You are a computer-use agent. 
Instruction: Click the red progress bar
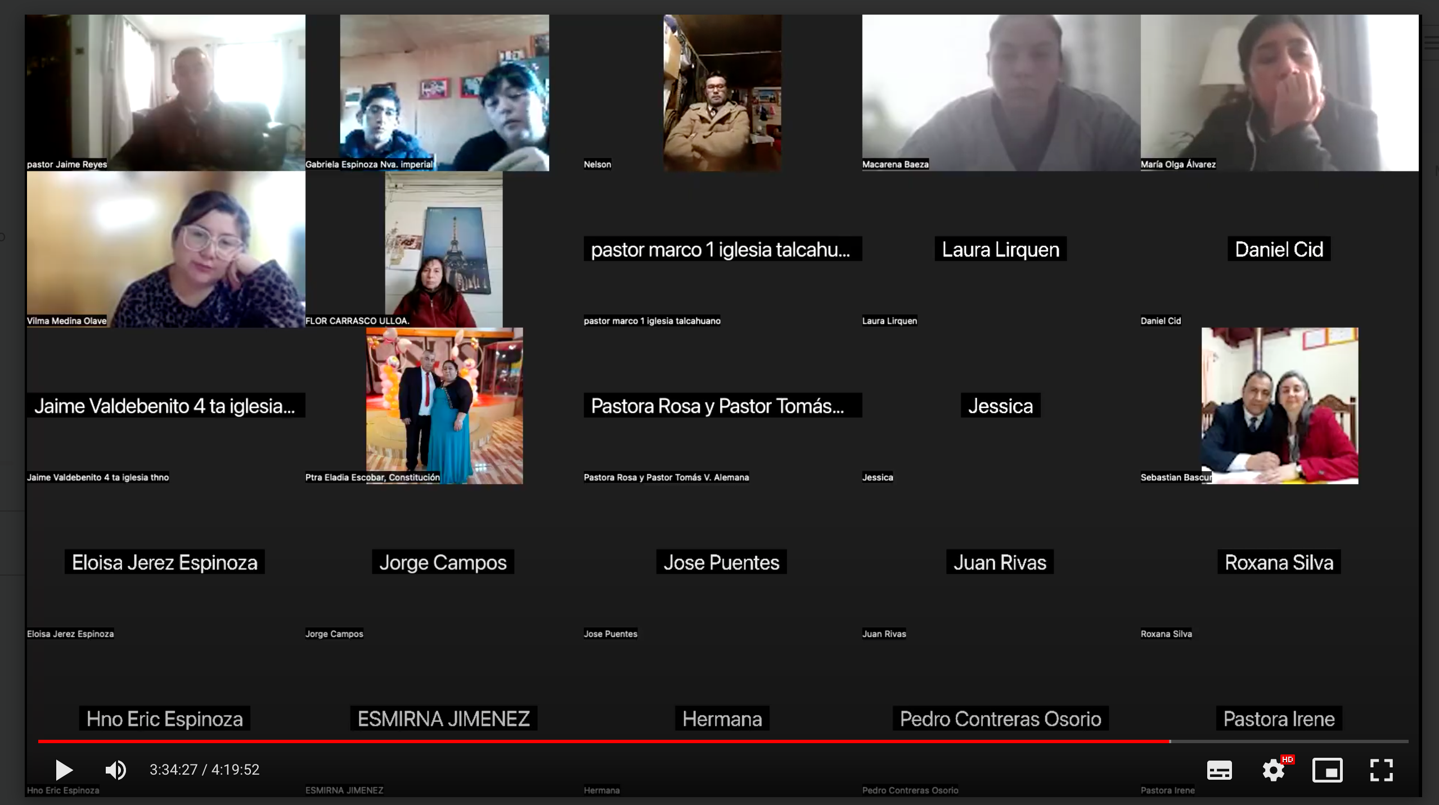click(563, 741)
